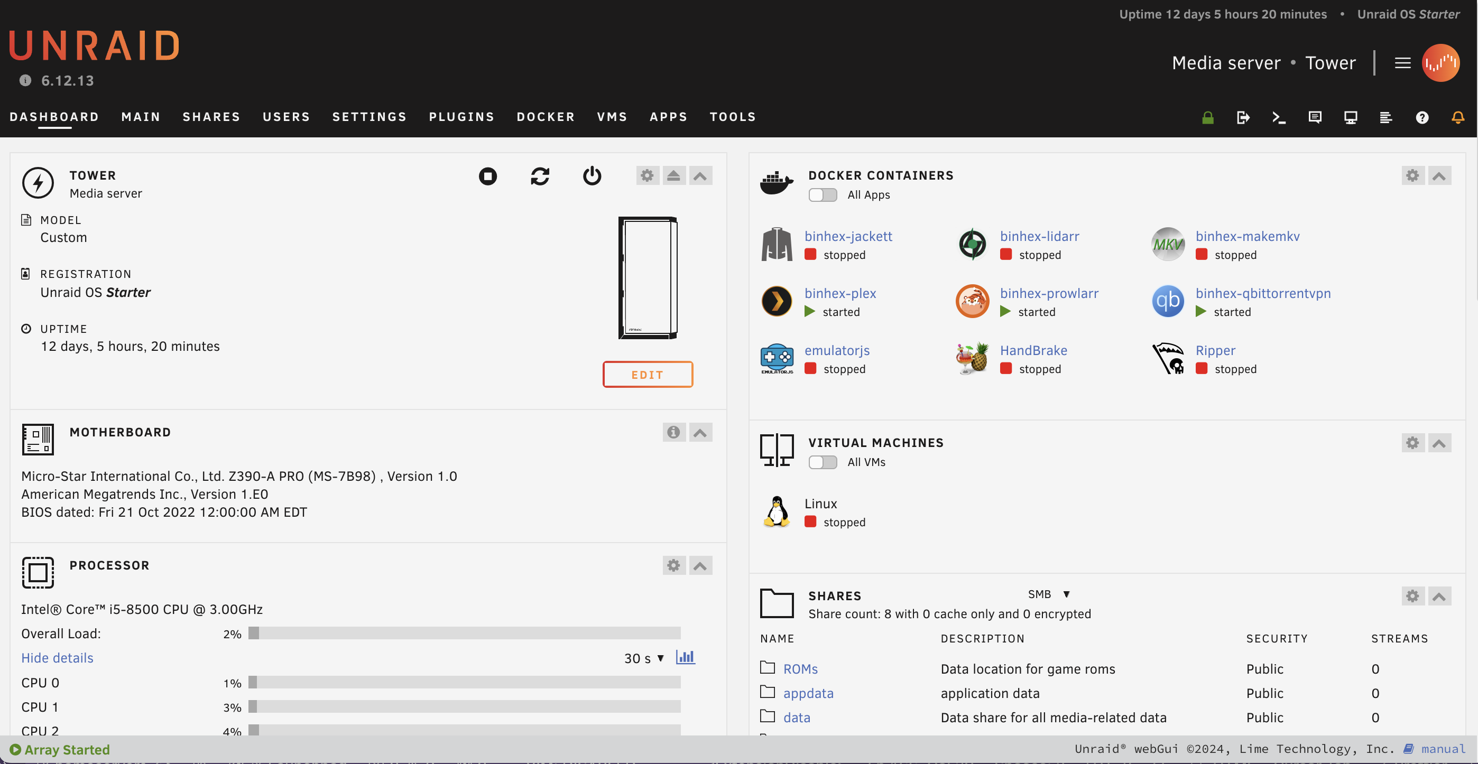Click the CPU 0 load bar
1478x764 pixels.
pos(464,683)
